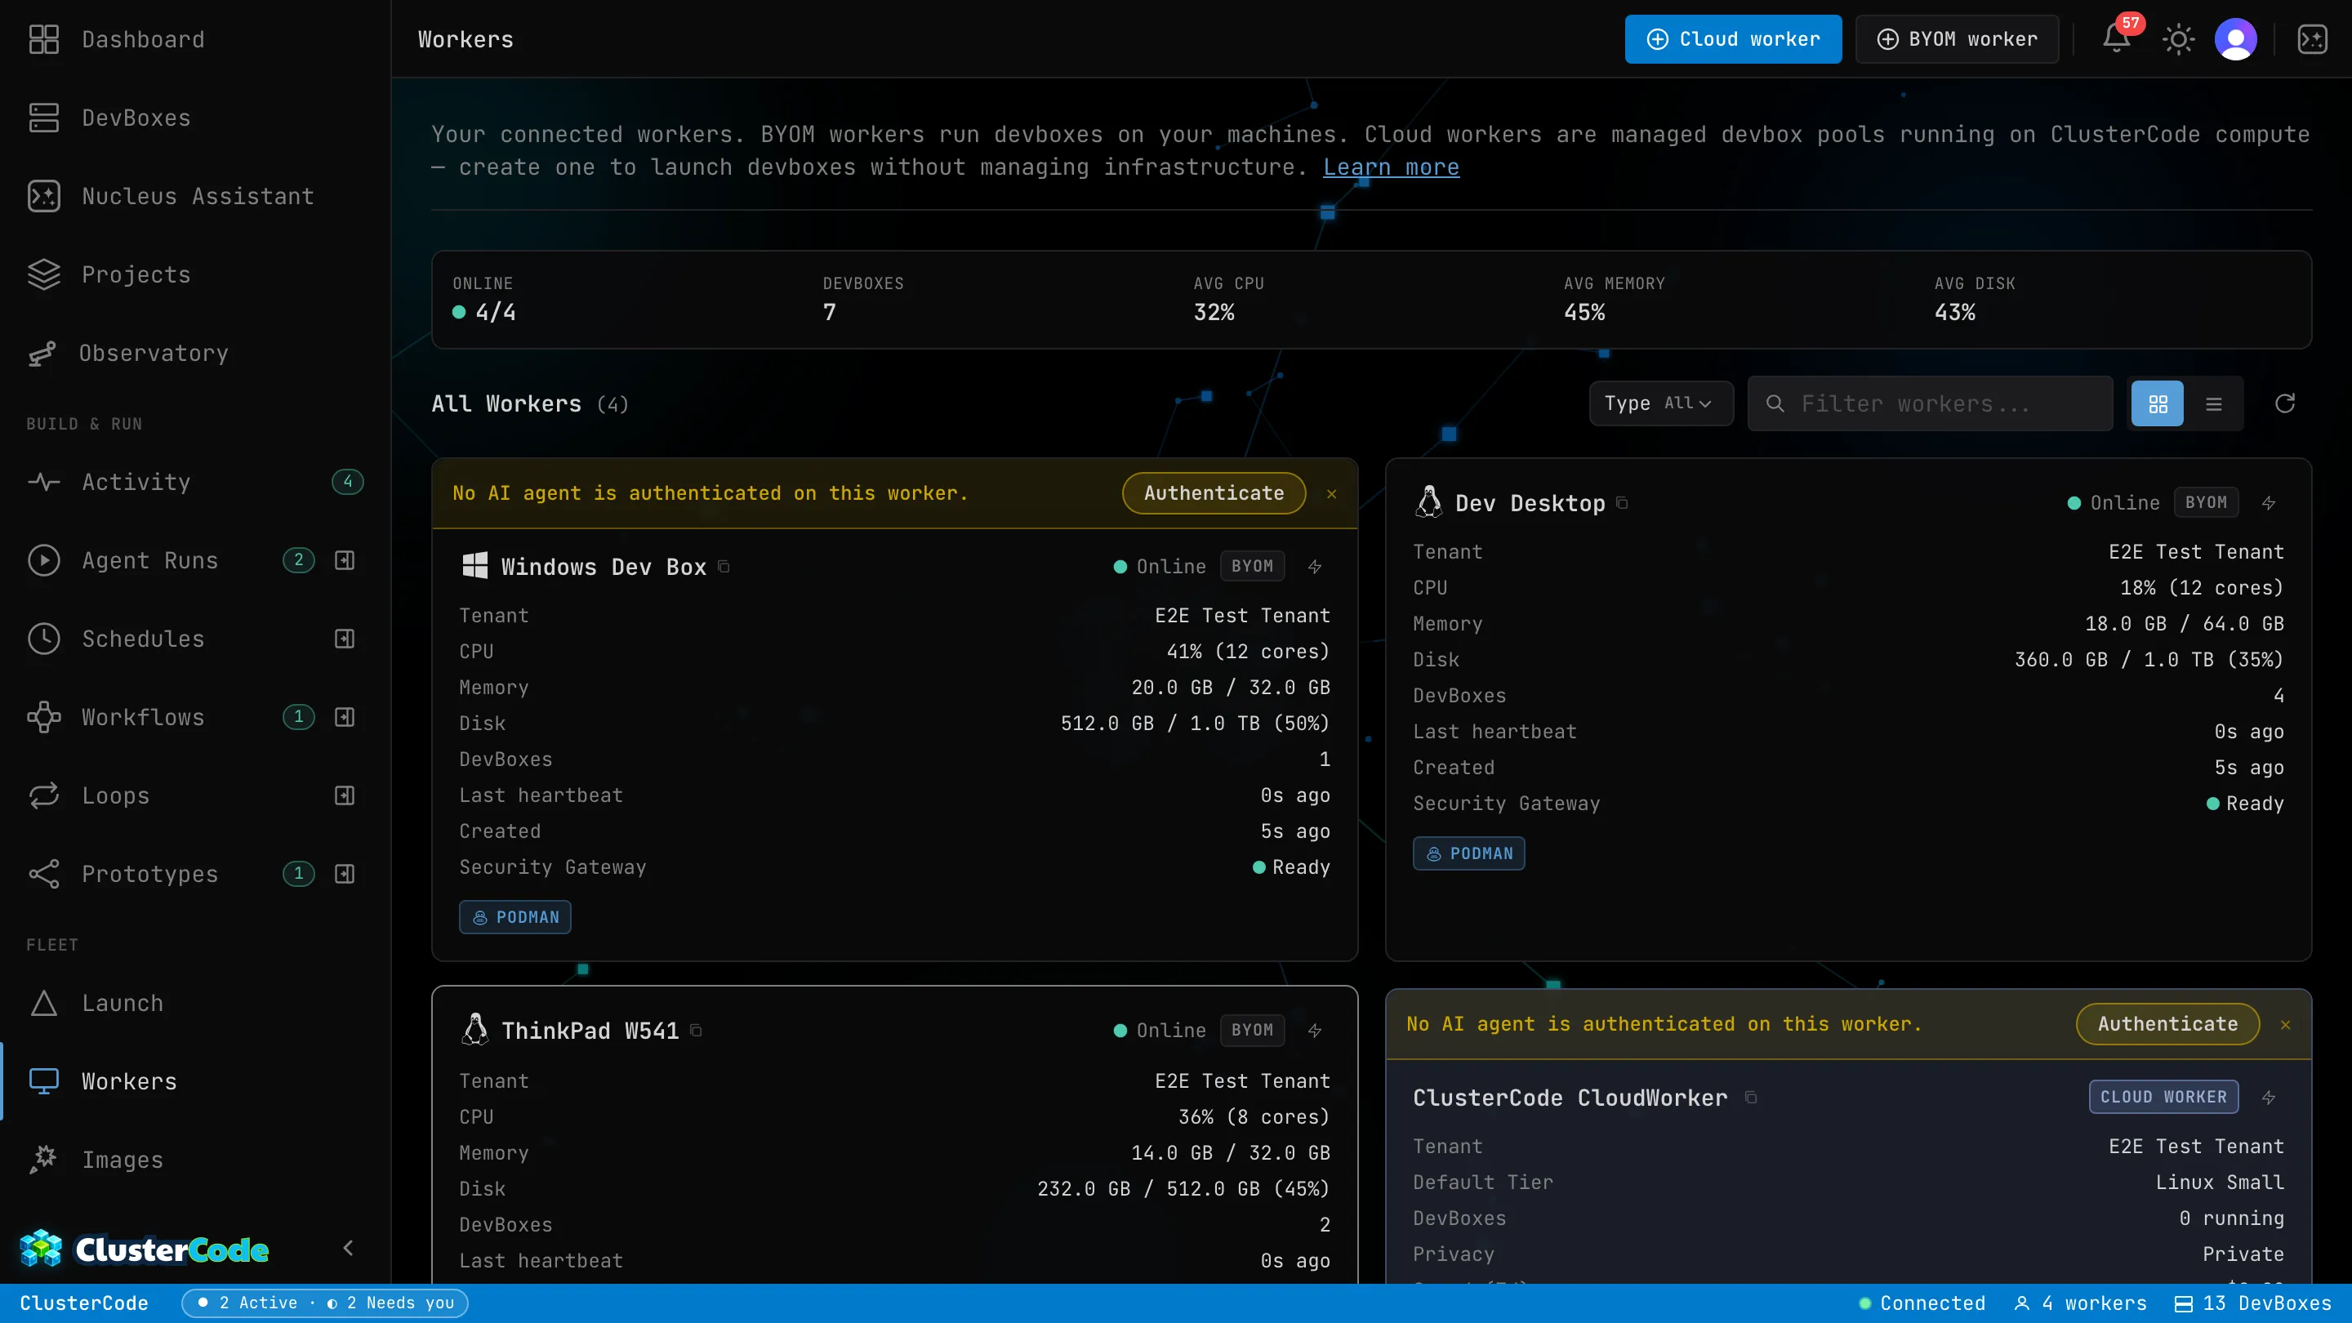The width and height of the screenshot is (2352, 1323).
Task: Open the Observatory page
Action: (x=195, y=354)
